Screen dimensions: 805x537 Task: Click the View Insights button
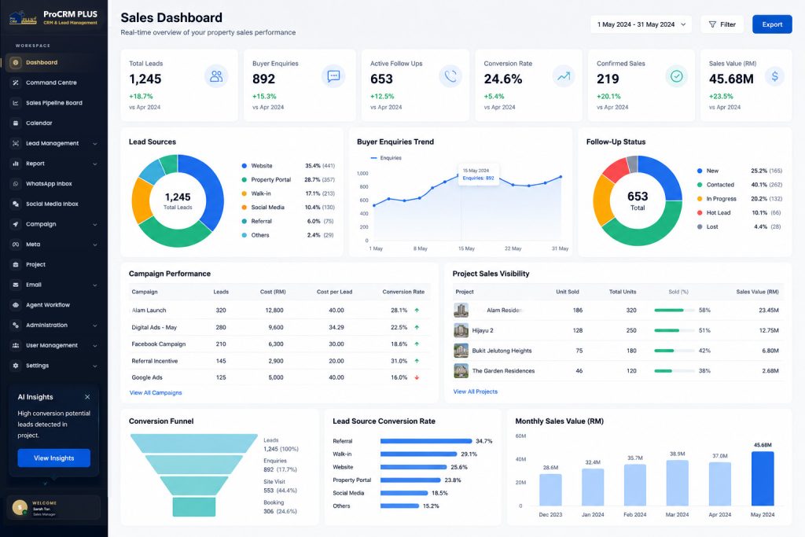[x=54, y=458]
